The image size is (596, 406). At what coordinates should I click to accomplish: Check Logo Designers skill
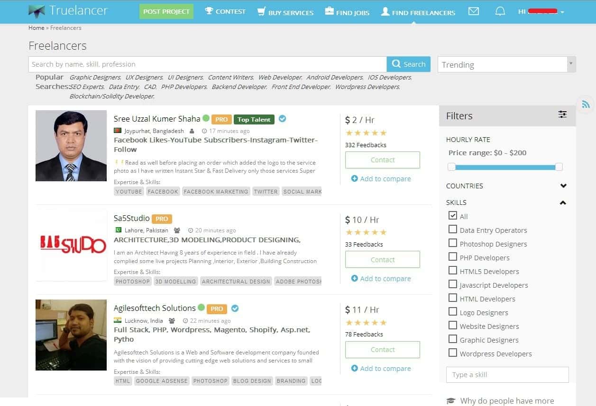(x=452, y=312)
